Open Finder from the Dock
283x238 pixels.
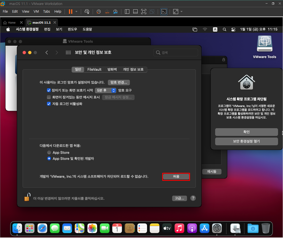point(17,228)
